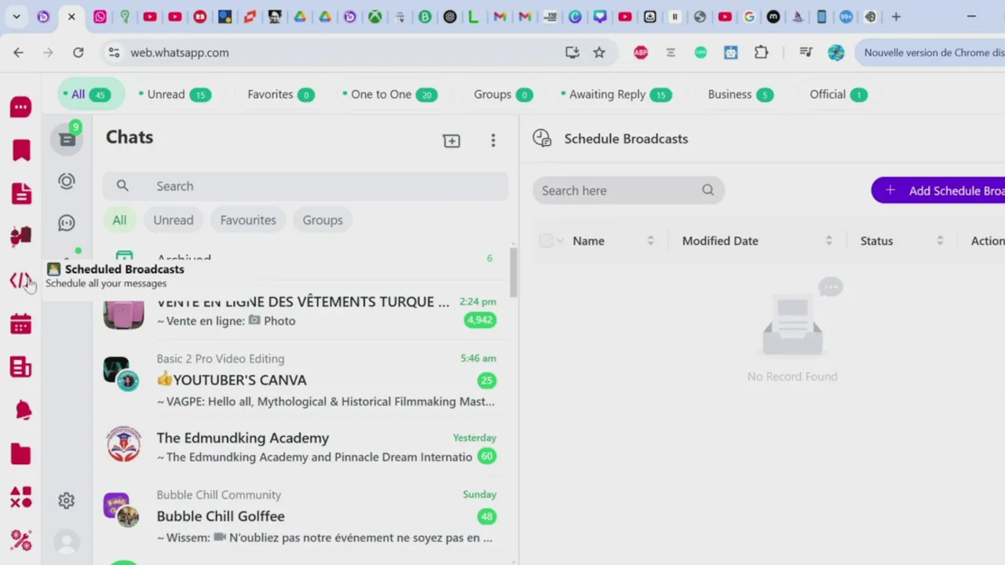
Task: Sort table by Status column
Action: pos(940,241)
